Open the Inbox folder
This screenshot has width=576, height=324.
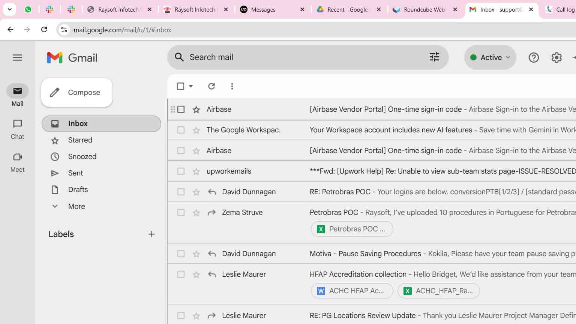101,124
